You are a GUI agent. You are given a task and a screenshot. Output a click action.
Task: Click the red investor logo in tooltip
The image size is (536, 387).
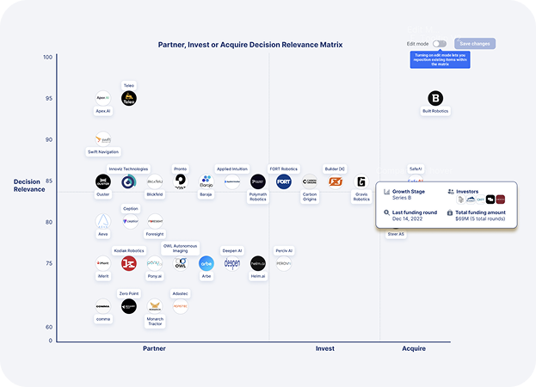pyautogui.click(x=500, y=200)
